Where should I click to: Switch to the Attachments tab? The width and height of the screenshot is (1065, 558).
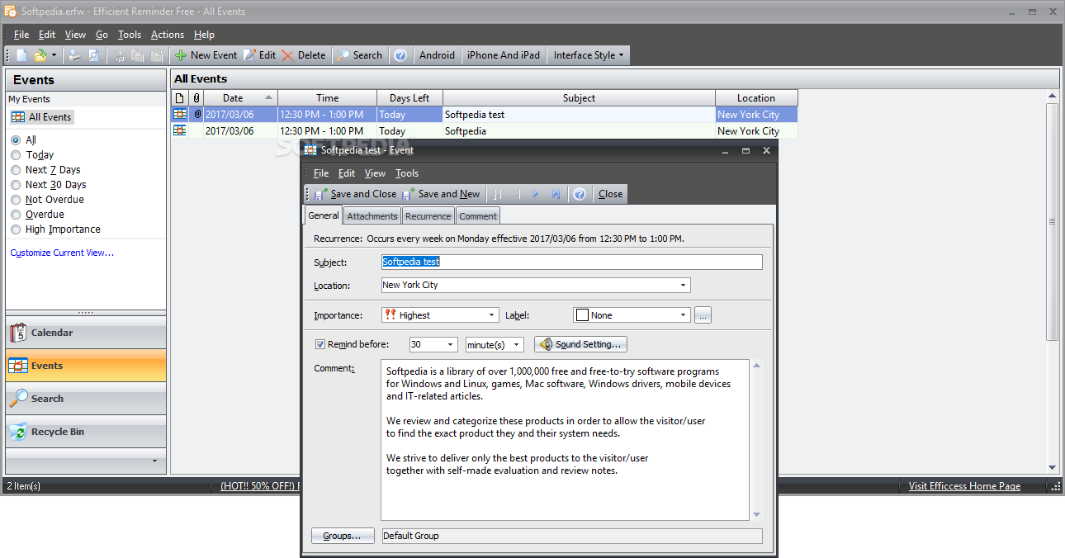tap(372, 216)
